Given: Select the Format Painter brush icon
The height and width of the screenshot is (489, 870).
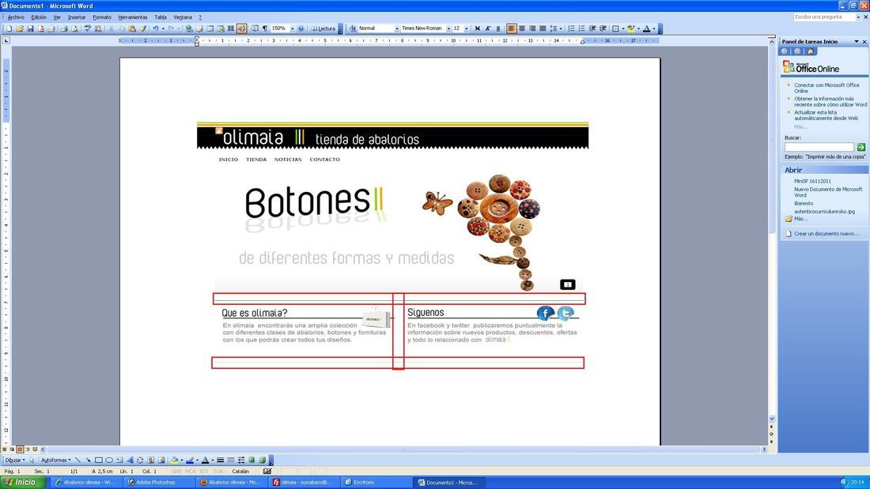Looking at the screenshot, I should (142, 28).
